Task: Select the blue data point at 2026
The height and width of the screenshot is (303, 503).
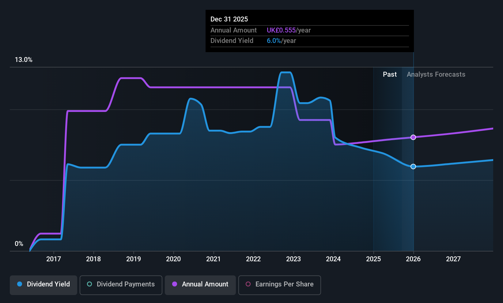Action: click(x=413, y=167)
